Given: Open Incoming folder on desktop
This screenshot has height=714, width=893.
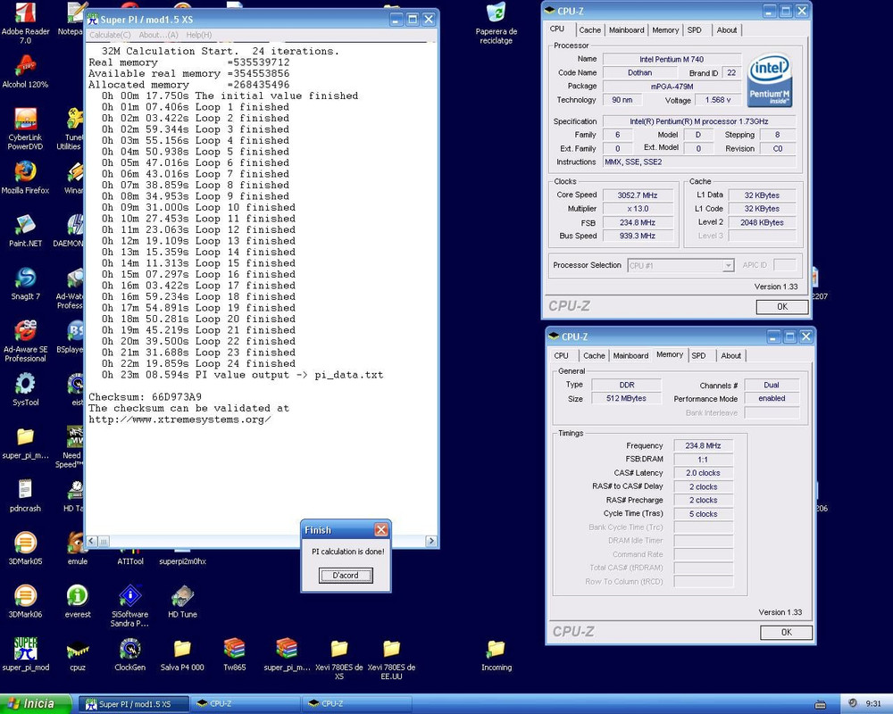Looking at the screenshot, I should tap(496, 655).
